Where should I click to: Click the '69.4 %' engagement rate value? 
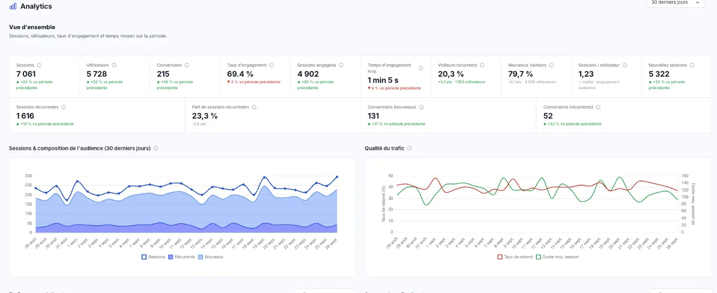click(240, 74)
